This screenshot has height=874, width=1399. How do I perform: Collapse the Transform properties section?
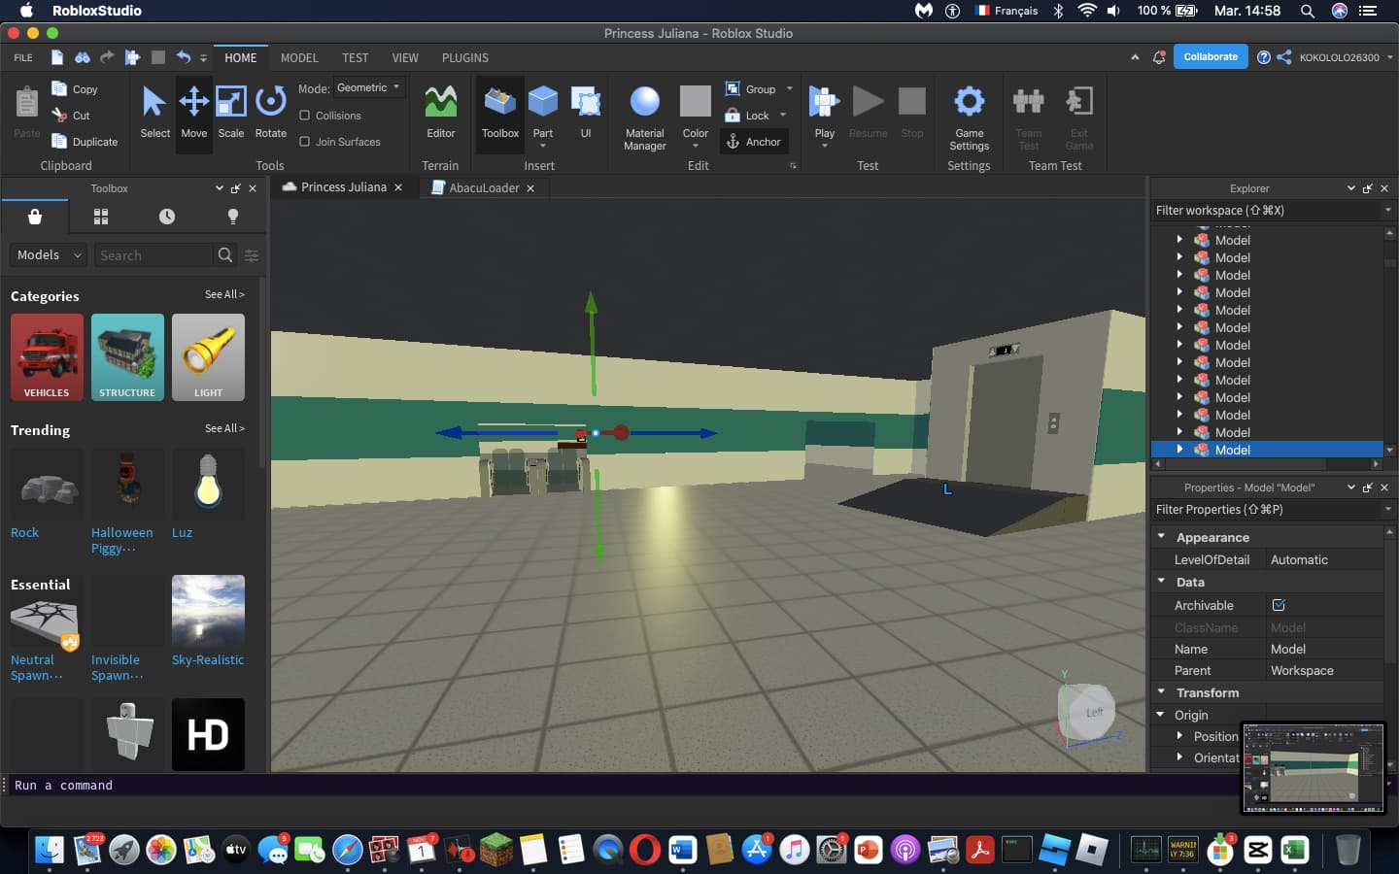tap(1161, 691)
